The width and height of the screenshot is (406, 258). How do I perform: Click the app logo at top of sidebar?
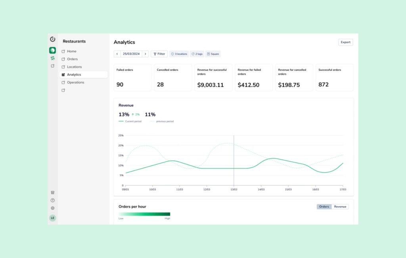[x=52, y=39]
